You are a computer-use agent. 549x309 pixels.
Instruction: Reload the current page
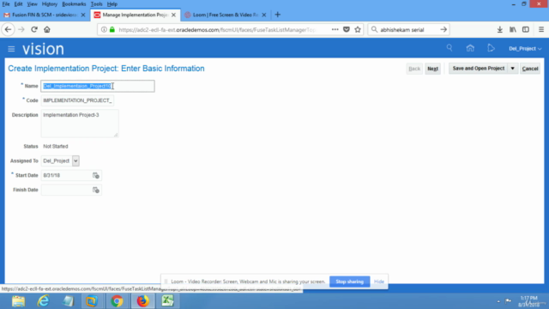pyautogui.click(x=34, y=30)
